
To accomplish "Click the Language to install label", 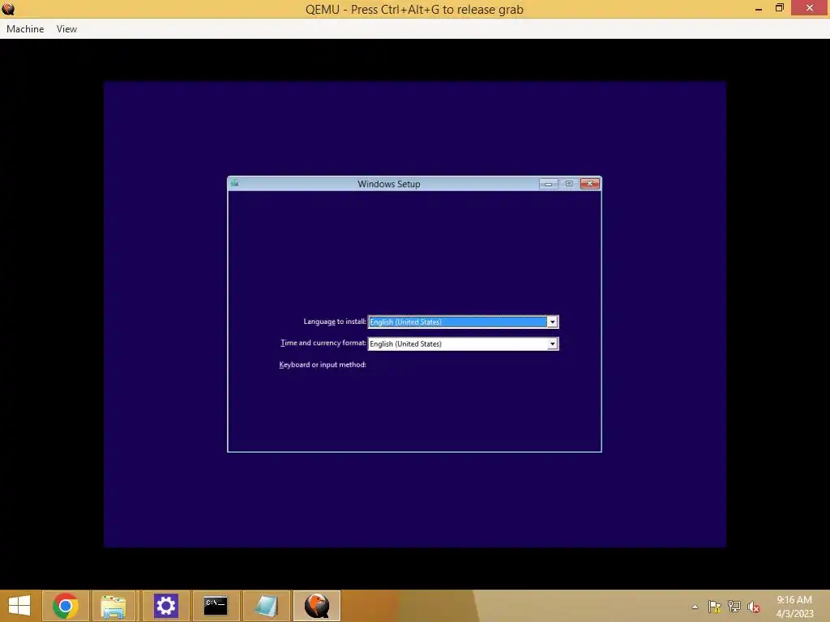I will pos(335,321).
